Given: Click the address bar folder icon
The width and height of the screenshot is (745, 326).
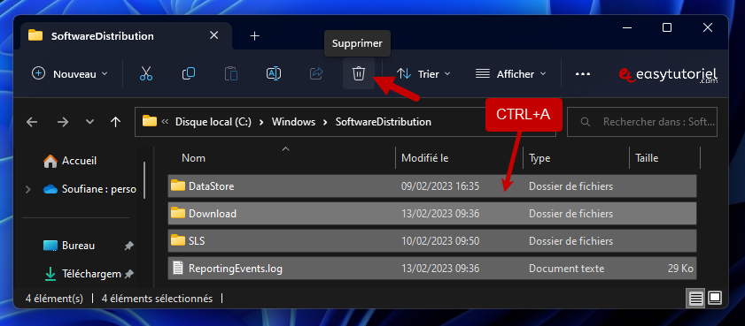Looking at the screenshot, I should [x=149, y=121].
